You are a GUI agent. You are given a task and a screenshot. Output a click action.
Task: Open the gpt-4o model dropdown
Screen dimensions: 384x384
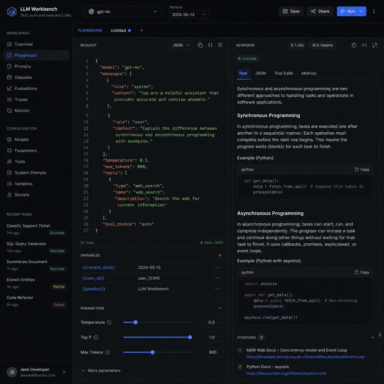coord(123,12)
